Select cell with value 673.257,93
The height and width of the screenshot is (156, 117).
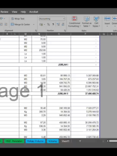tap(85, 79)
